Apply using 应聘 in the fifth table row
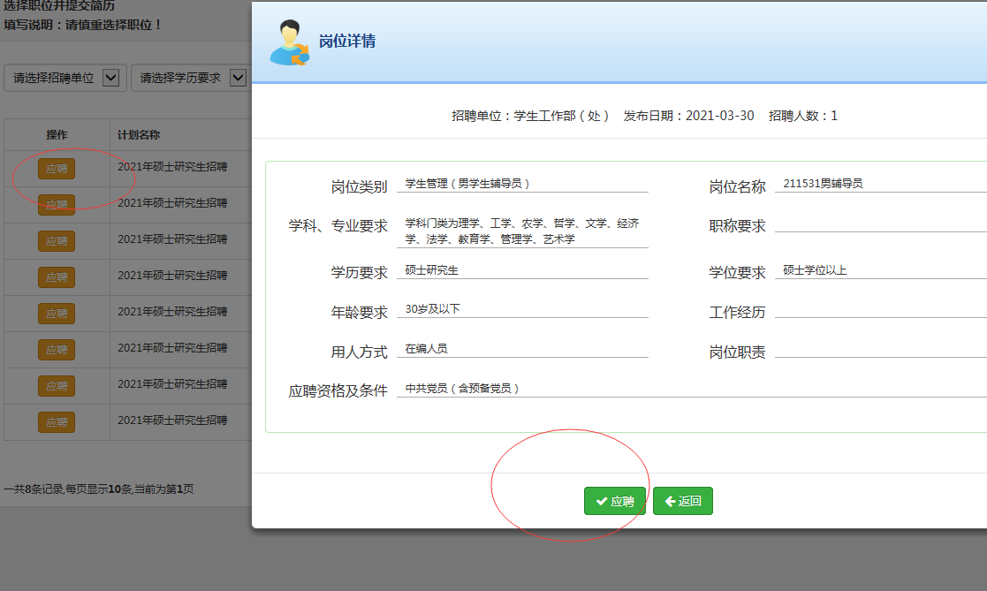The height and width of the screenshot is (591, 987). point(57,314)
